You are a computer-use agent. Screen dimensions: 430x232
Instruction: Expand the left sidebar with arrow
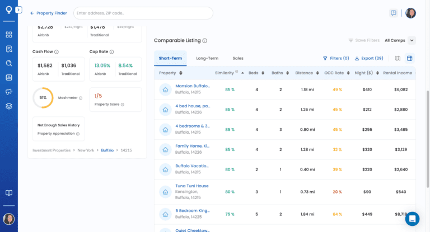tap(18, 10)
